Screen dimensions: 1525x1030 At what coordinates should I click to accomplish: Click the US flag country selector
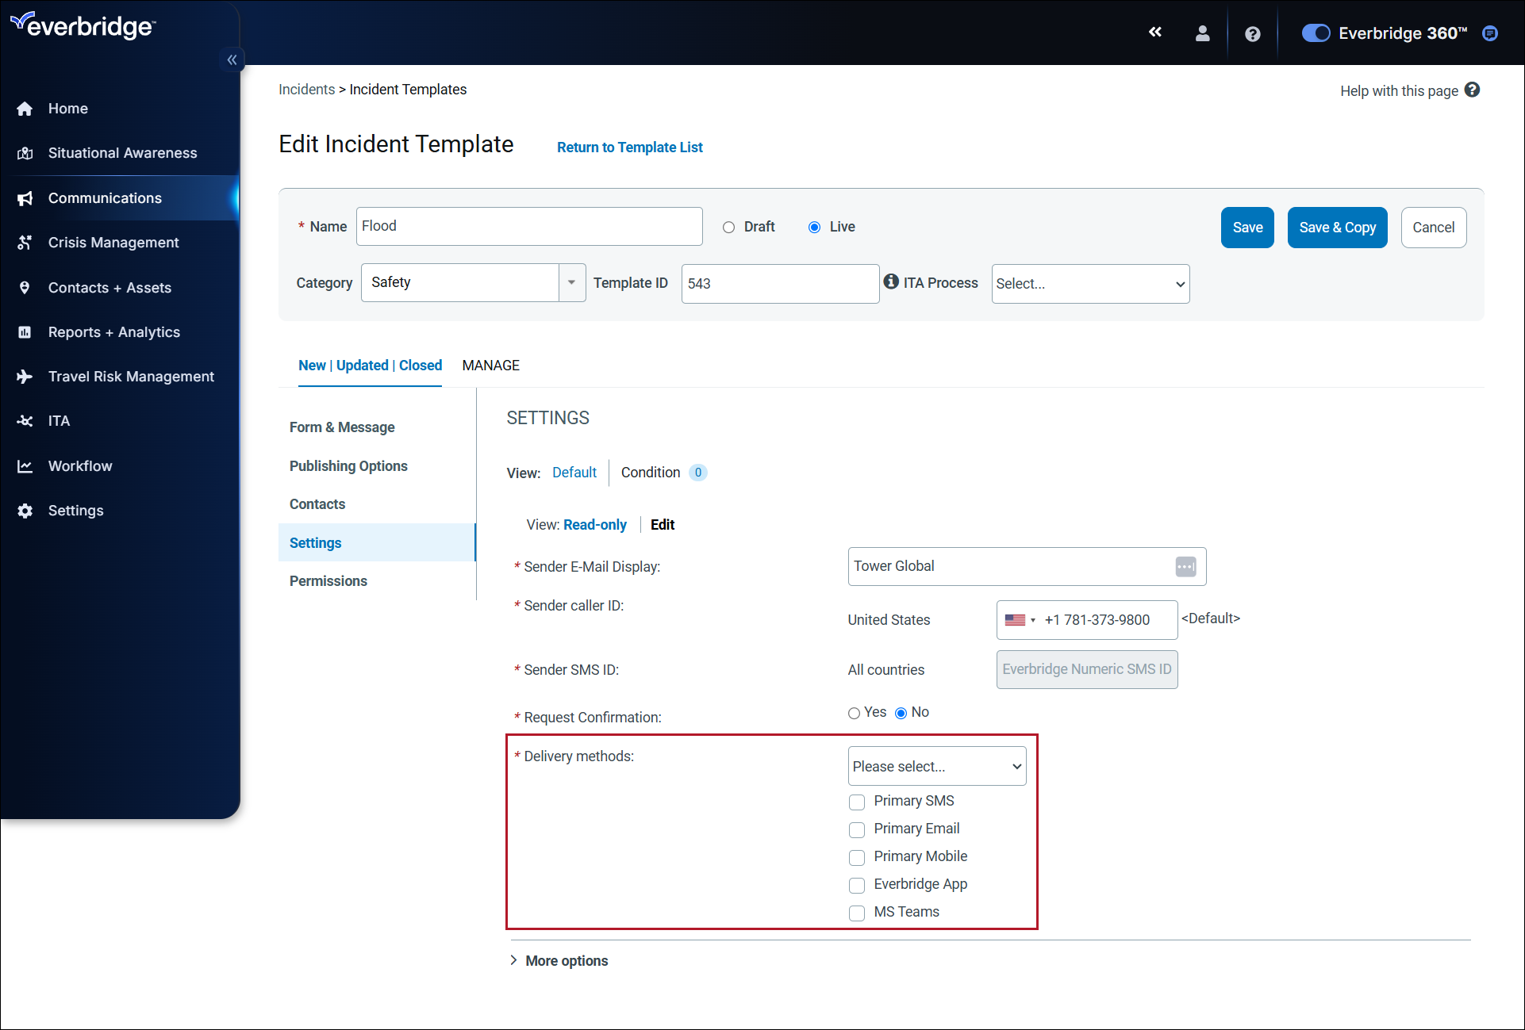coord(1020,620)
